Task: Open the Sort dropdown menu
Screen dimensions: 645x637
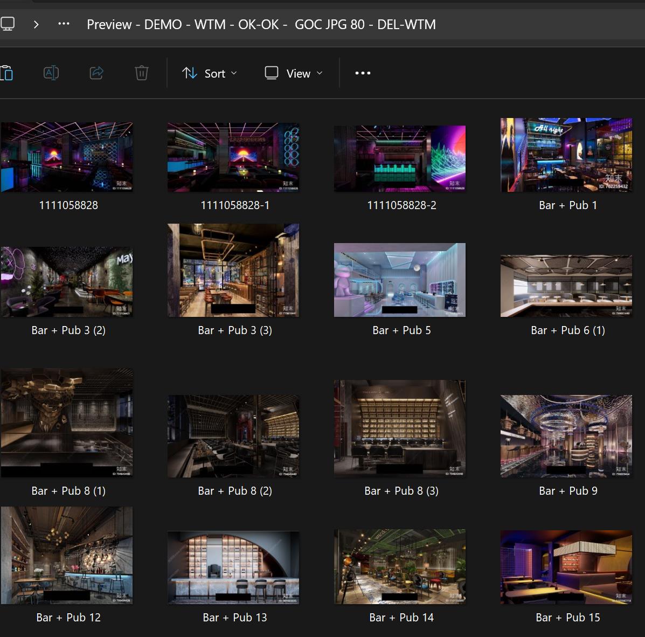Action: [x=210, y=73]
